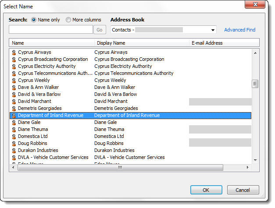
Task: Confirm selection with OK button
Action: 206,190
